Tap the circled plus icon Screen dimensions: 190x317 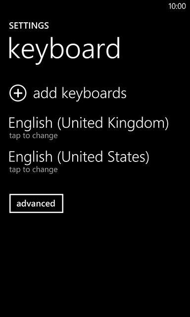[18, 93]
